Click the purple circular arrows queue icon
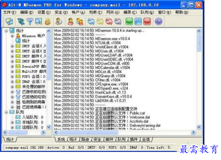This screenshot has width=221, height=160. click(x=118, y=22)
